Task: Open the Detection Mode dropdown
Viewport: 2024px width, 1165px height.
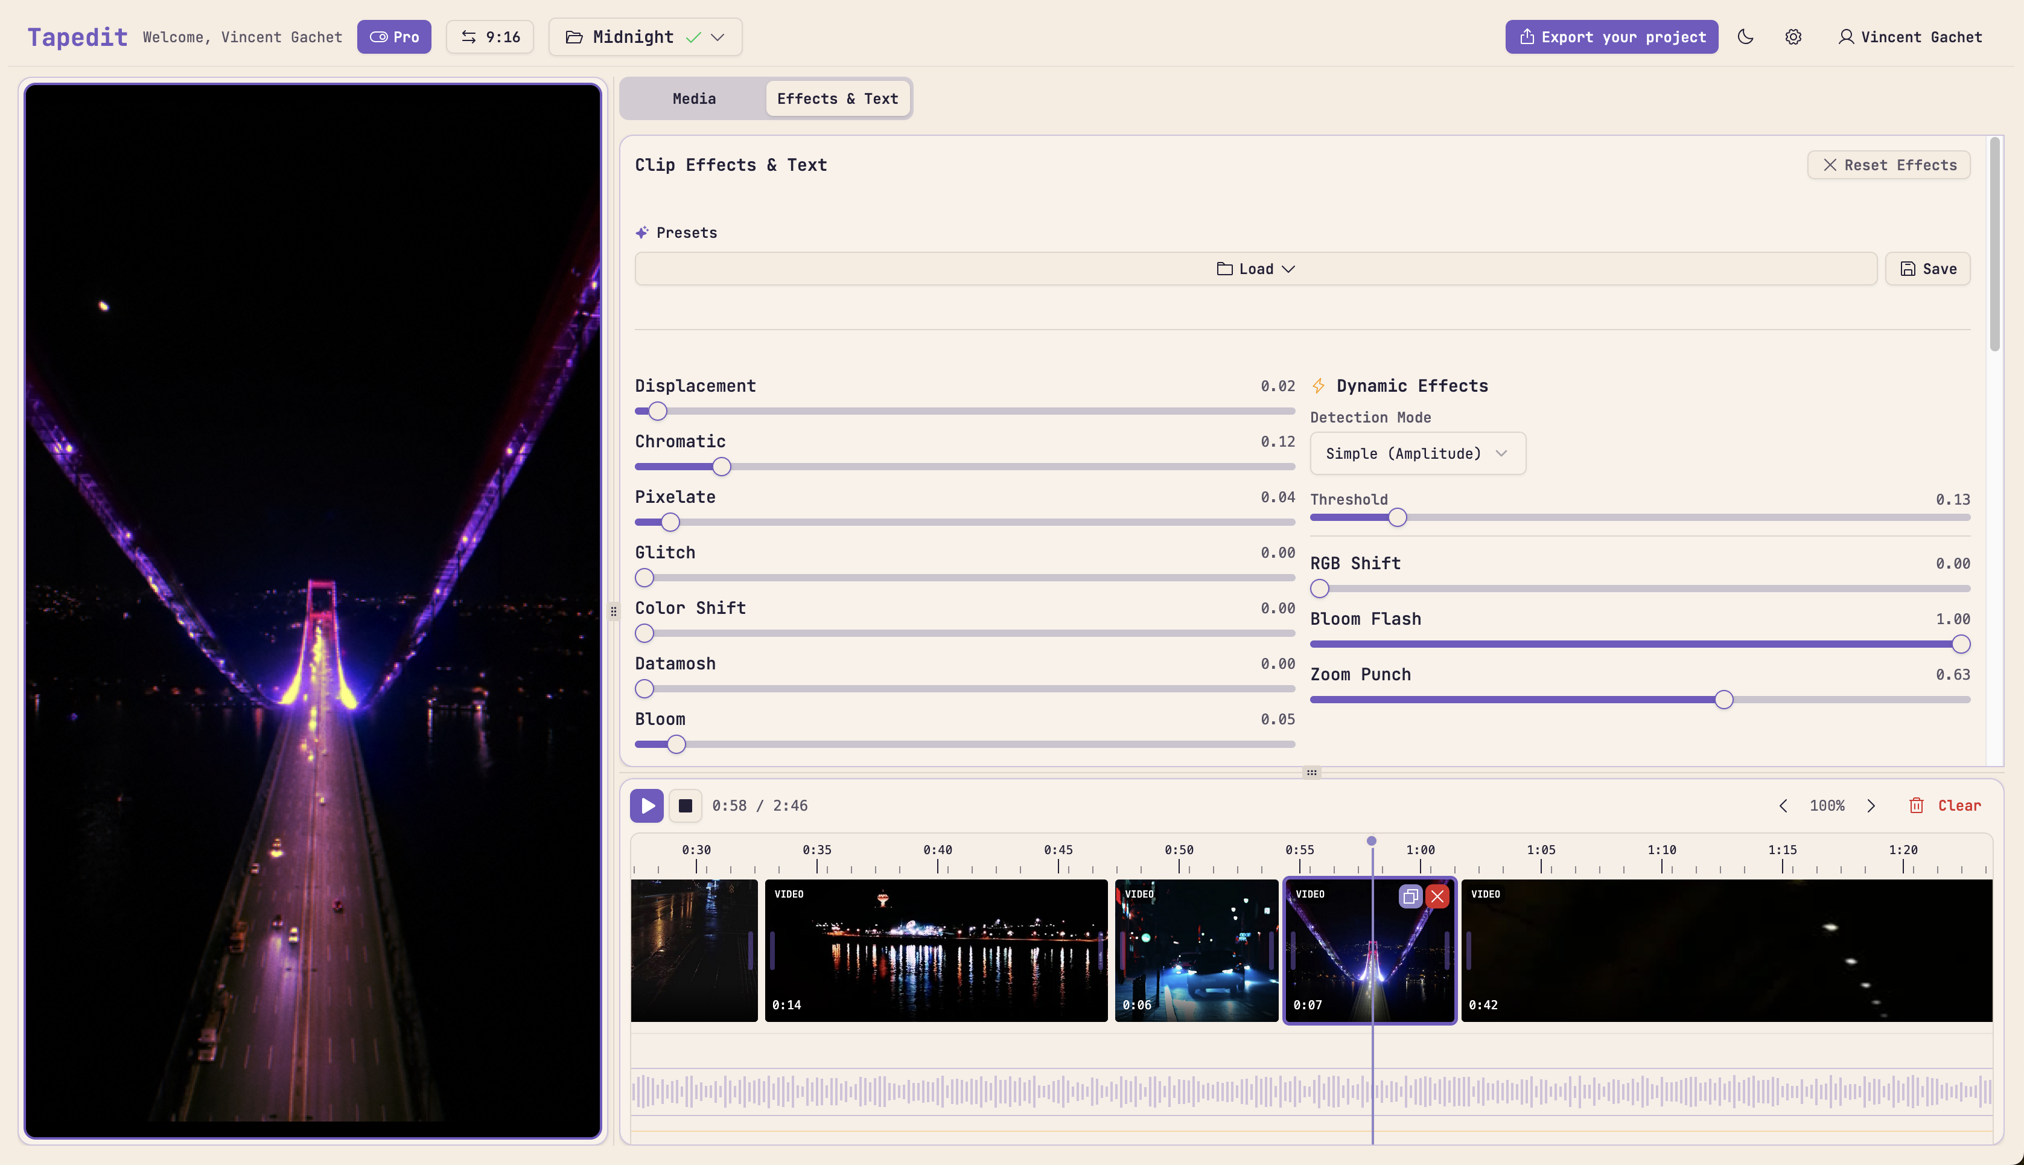Action: tap(1417, 453)
